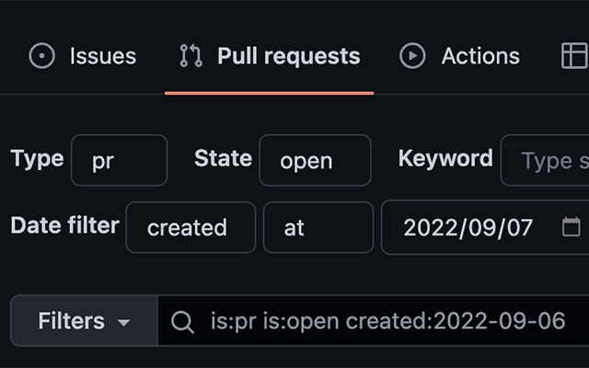Click the Keyword input field
589x368 pixels.
548,161
